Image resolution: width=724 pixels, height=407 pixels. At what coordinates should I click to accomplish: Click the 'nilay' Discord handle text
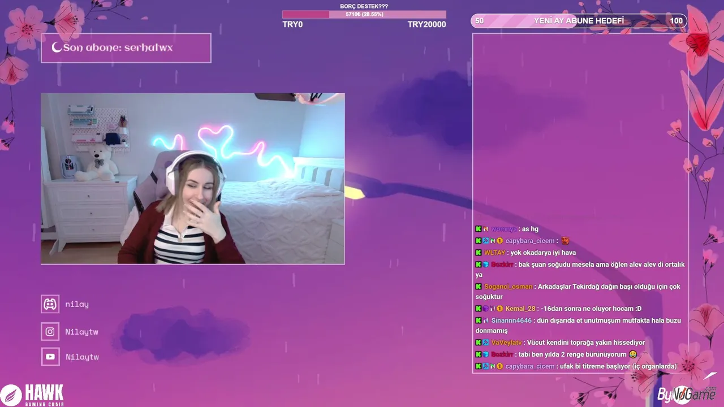pyautogui.click(x=77, y=304)
